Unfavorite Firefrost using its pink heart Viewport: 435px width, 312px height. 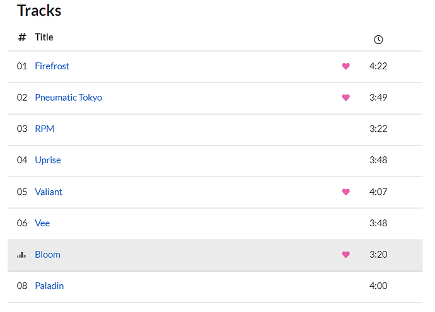point(345,66)
